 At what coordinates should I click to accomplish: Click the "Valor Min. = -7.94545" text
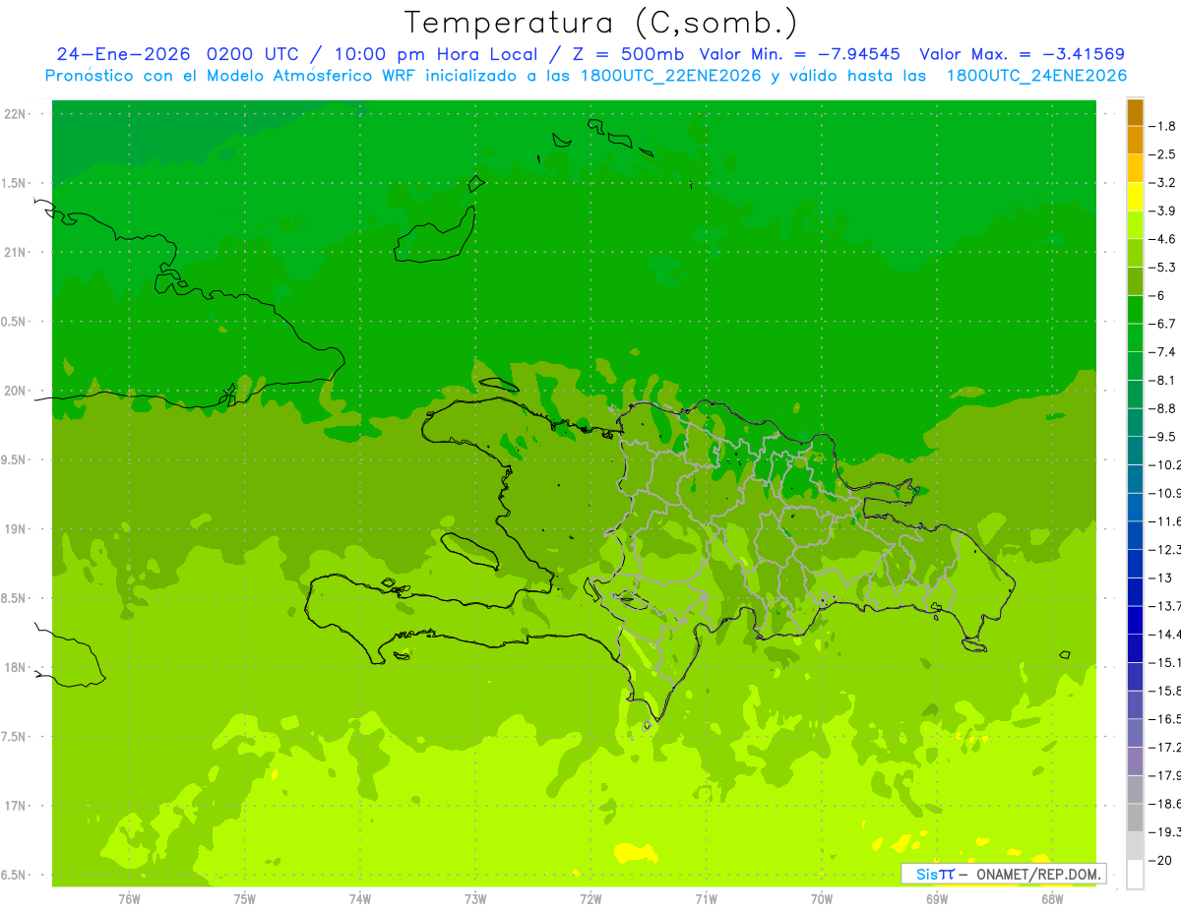point(799,54)
